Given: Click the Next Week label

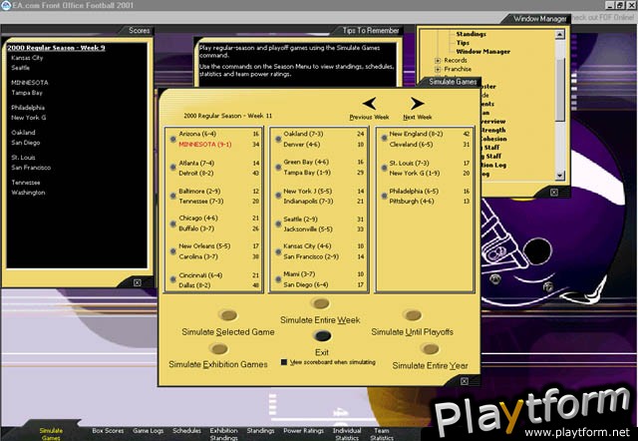Looking at the screenshot, I should 418,117.
